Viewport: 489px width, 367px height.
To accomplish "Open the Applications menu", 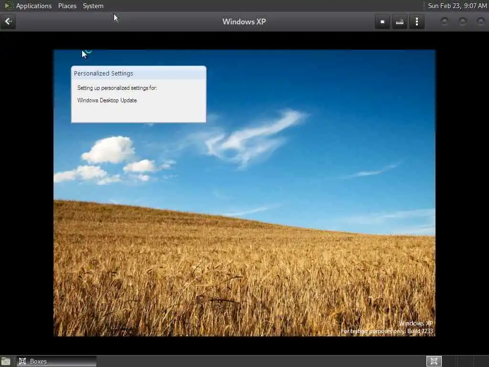I will pos(34,6).
